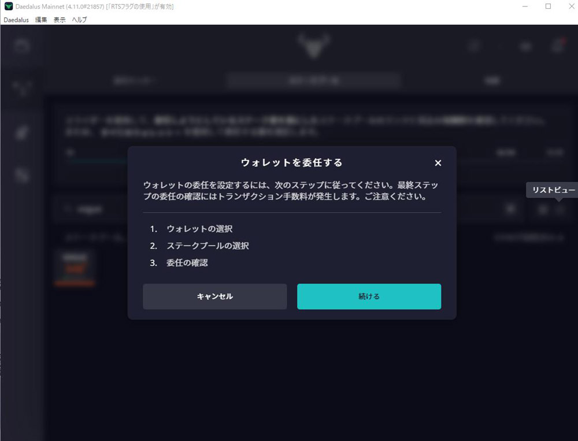The image size is (578, 441).
Task: Open the ヘルプ menu
Action: point(79,20)
